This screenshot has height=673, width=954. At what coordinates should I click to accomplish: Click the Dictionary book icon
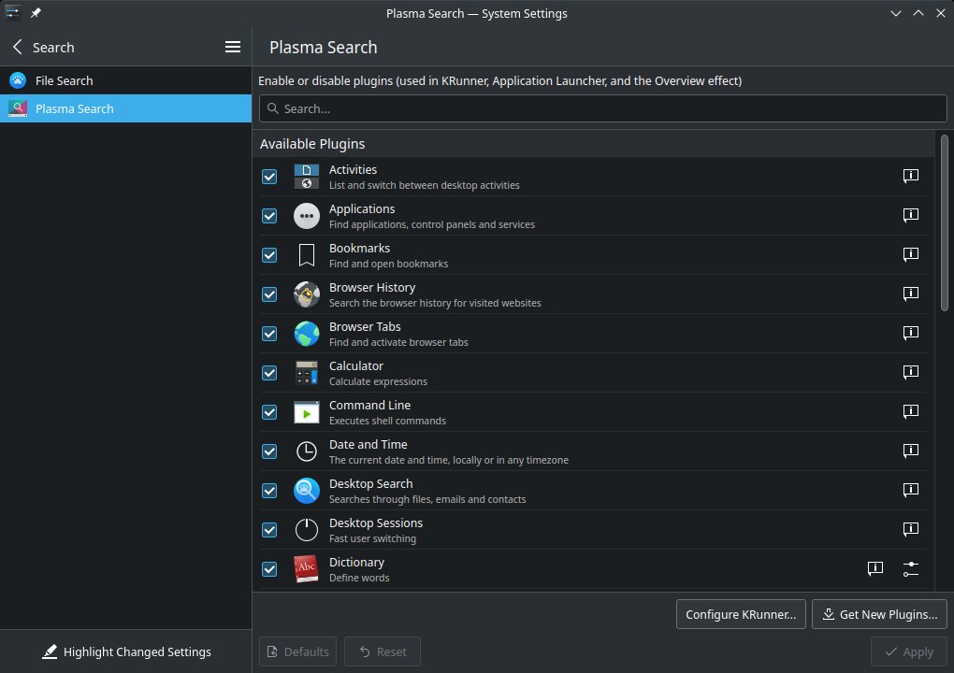click(307, 569)
